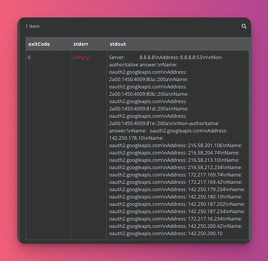
Task: Select the stdout column header
Action: point(118,44)
